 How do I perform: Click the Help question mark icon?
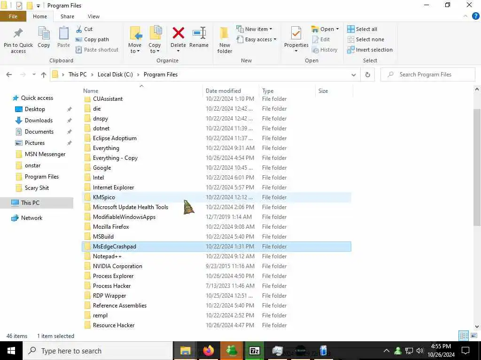coord(475,16)
